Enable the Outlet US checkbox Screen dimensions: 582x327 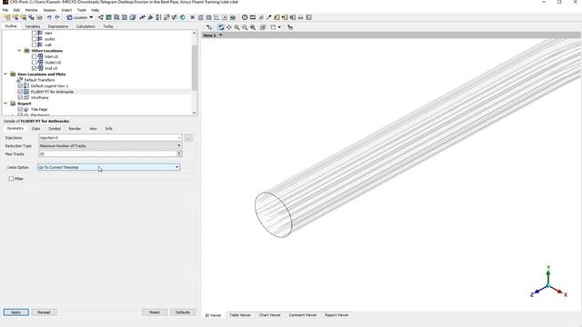(35, 63)
